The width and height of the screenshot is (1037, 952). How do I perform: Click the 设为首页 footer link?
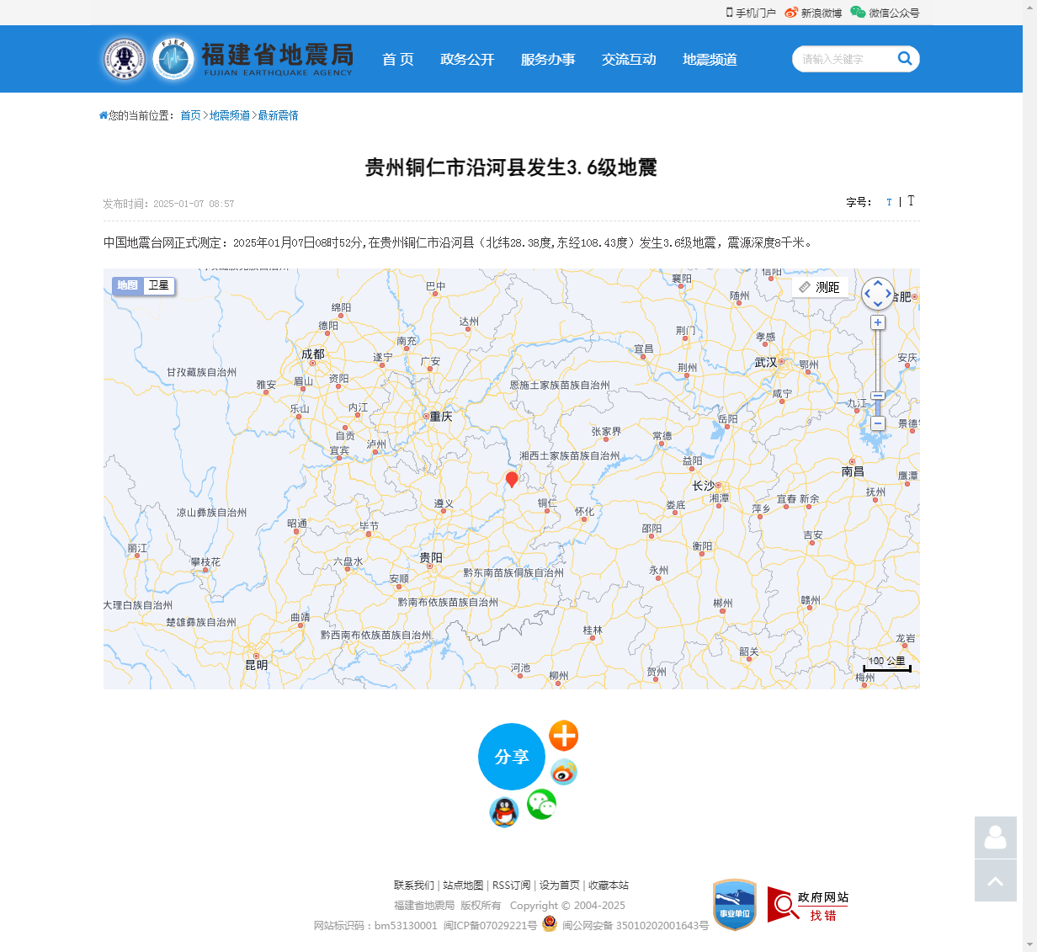tap(560, 885)
